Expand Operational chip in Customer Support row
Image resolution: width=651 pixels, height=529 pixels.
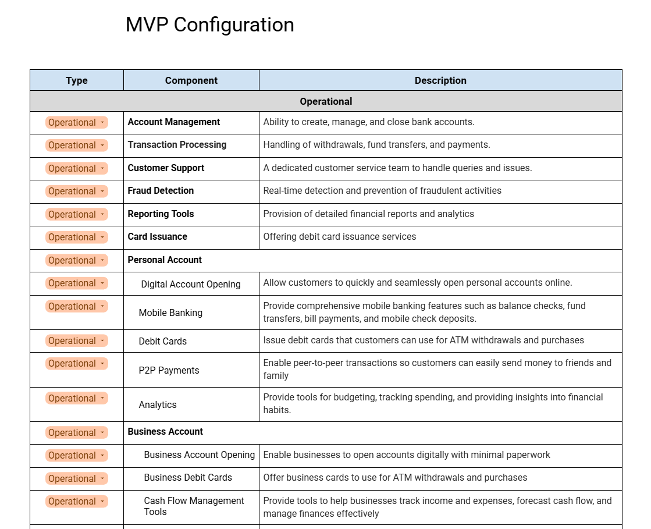pos(77,169)
